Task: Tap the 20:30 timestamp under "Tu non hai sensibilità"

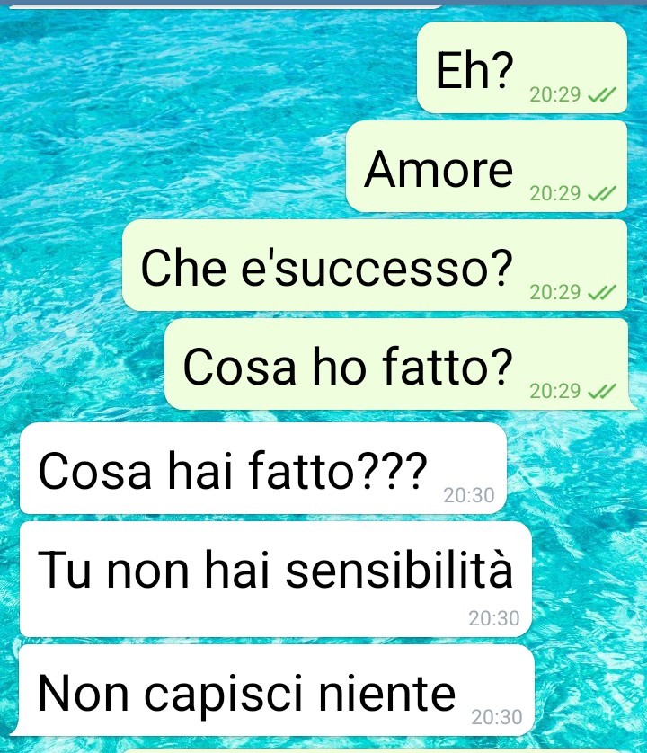Action: pyautogui.click(x=494, y=618)
